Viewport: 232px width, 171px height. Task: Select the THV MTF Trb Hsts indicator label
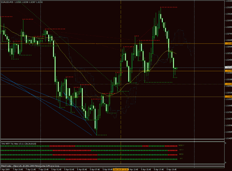click(19, 144)
